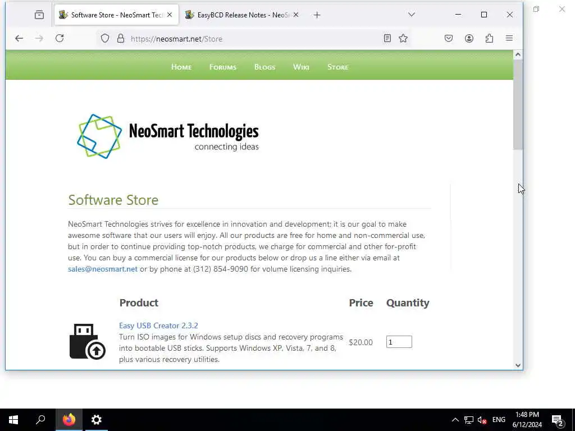The width and height of the screenshot is (575, 431).
Task: Open Settings from taskbar
Action: point(97,420)
